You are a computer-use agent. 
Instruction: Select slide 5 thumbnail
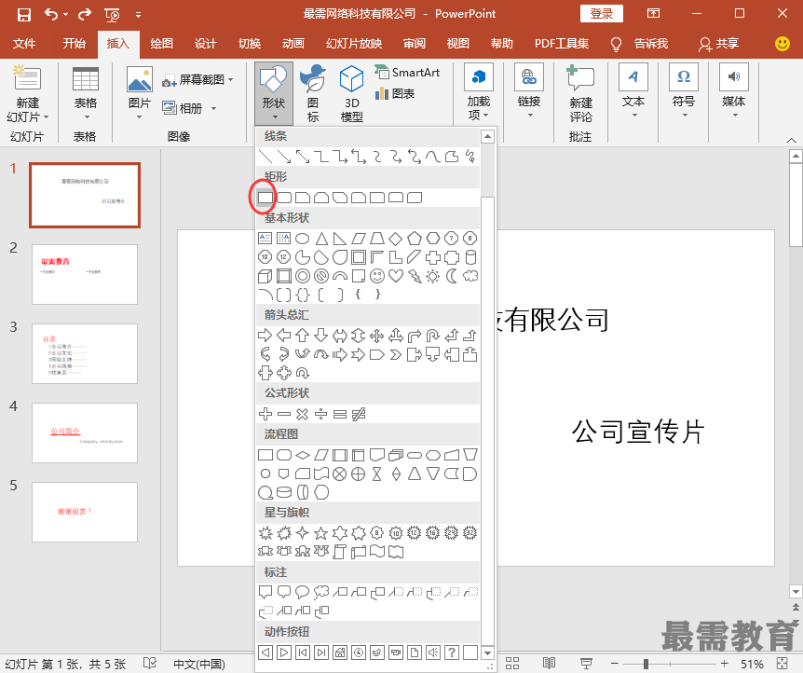85,512
